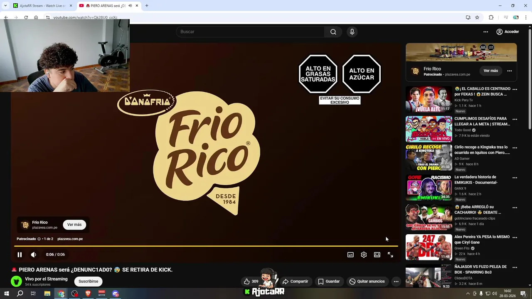Open options menu for Alex Pereira video
532x299 pixels.
click(515, 238)
